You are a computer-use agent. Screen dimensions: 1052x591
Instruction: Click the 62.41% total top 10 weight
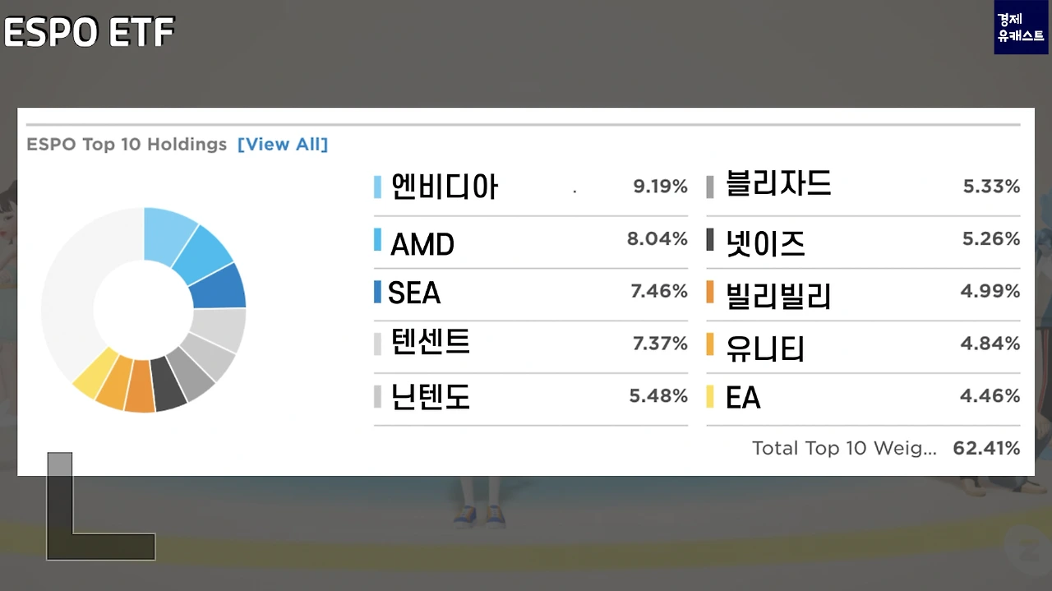pyautogui.click(x=986, y=449)
